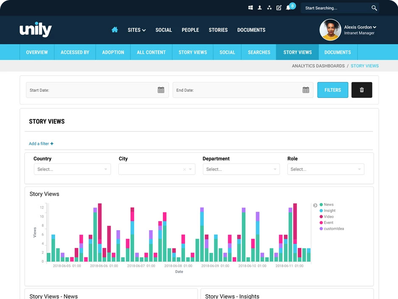Click the blue Filters button
This screenshot has height=299, width=398.
pyautogui.click(x=333, y=90)
